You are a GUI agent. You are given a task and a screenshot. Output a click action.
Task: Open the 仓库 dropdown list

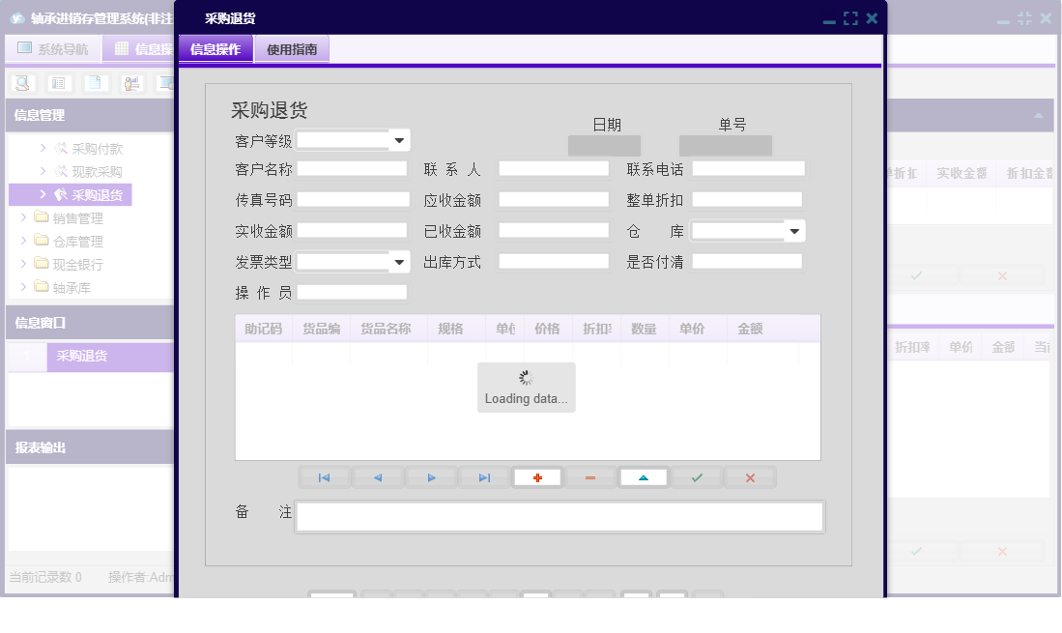pos(795,230)
